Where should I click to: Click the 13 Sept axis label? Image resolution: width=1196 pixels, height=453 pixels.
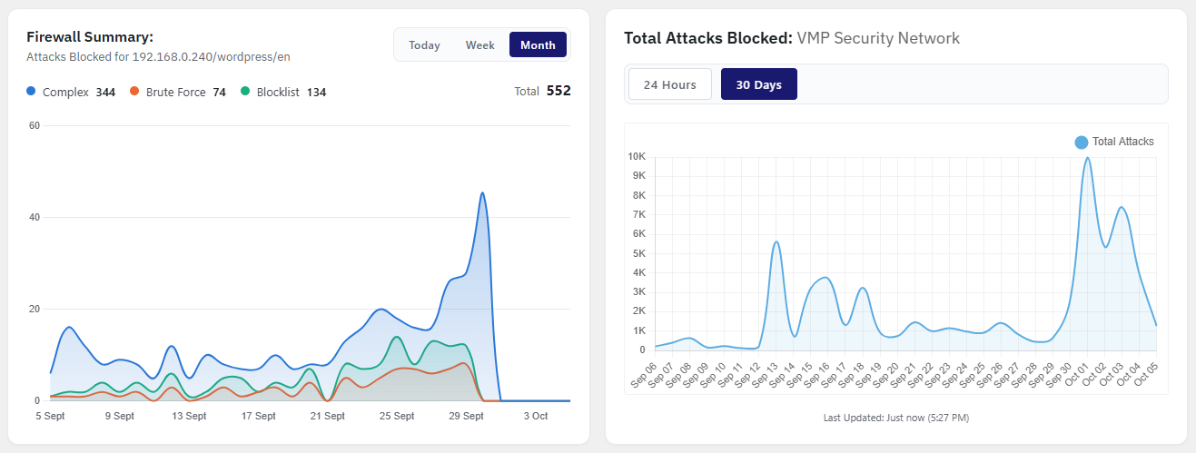189,416
